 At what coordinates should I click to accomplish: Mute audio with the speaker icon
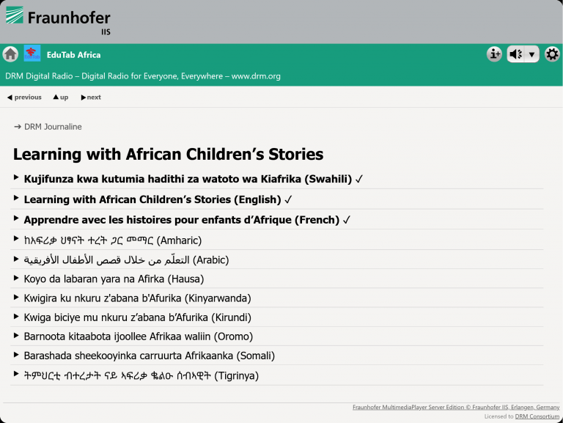coord(516,54)
